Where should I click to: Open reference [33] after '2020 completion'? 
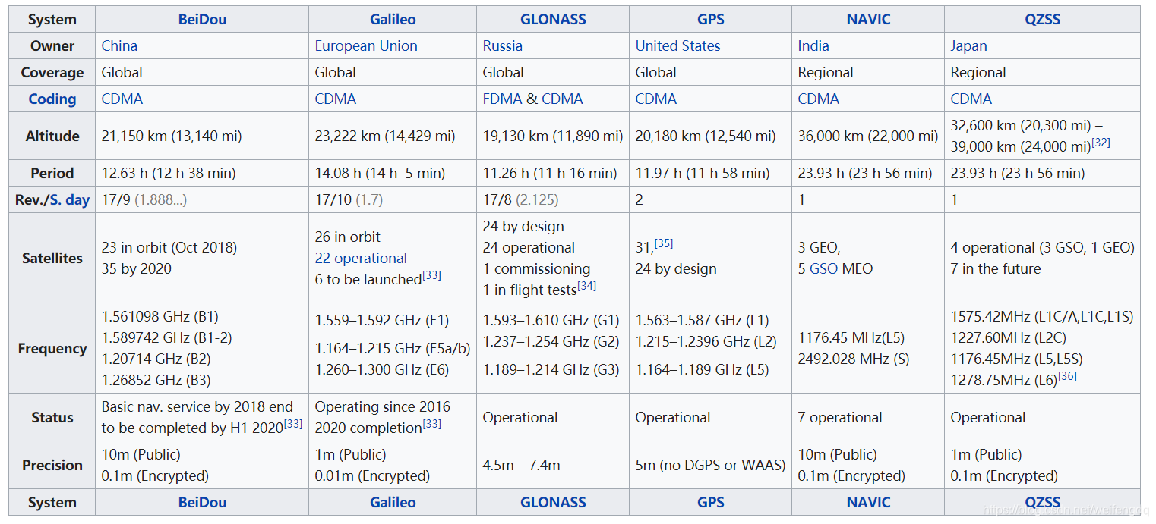tap(431, 423)
